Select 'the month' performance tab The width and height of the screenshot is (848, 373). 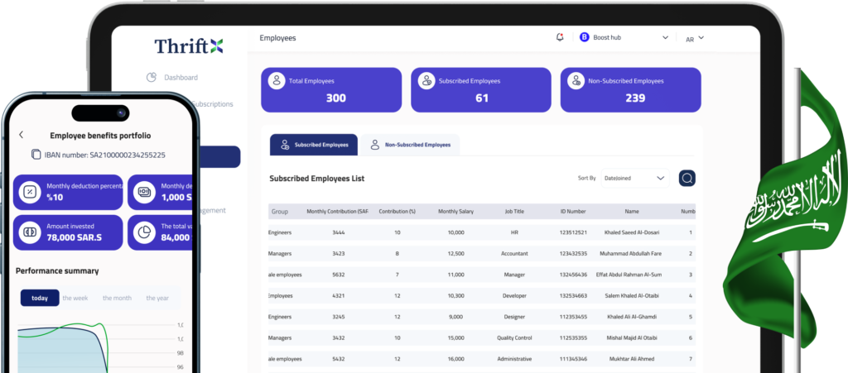click(117, 298)
